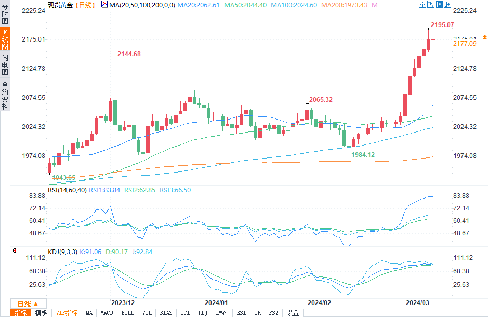Open the VIP指标 tab
488x317 pixels.
(67, 313)
